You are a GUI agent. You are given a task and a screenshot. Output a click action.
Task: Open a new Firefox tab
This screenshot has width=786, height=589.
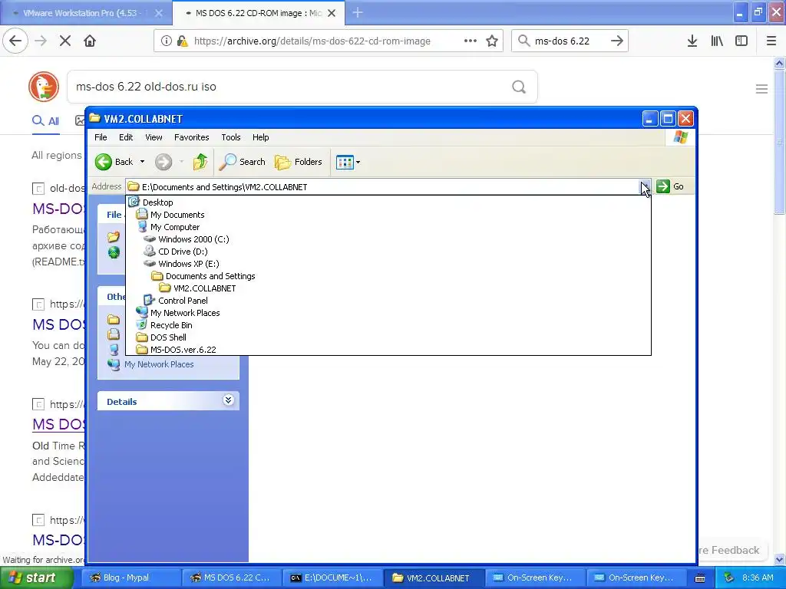coord(358,13)
